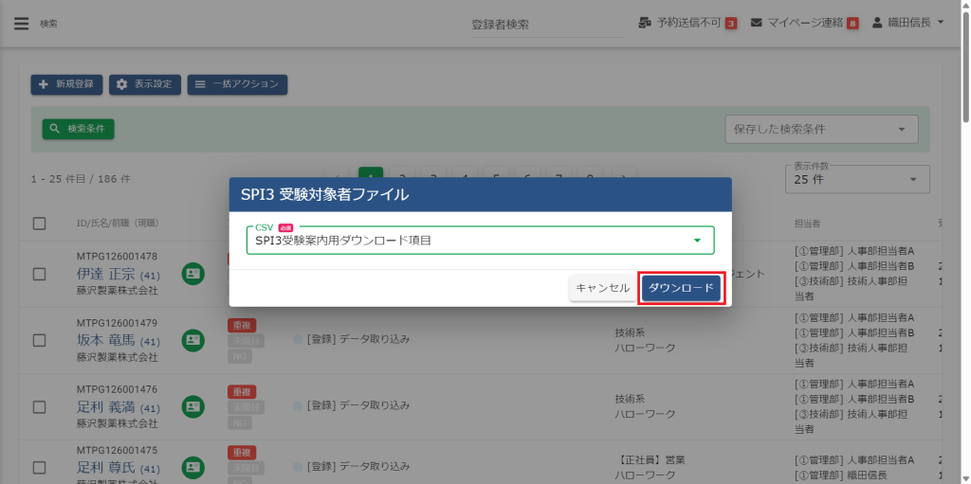
Task: Open 表示設定 gear settings
Action: coord(145,84)
